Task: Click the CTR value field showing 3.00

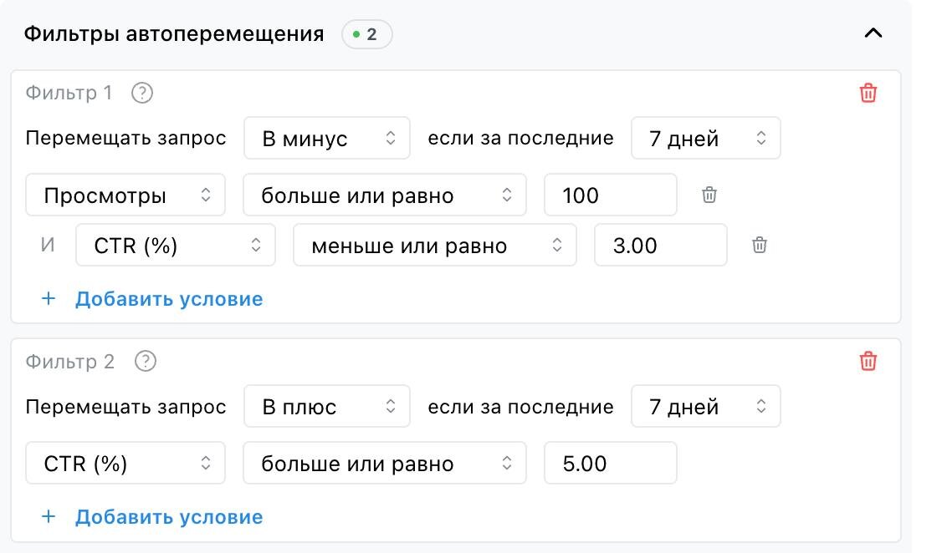Action: 660,246
